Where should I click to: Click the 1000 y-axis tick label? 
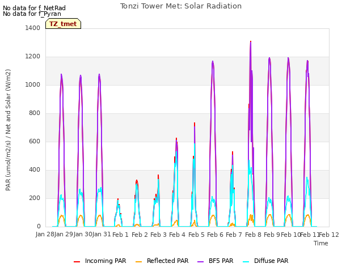tap(33, 84)
